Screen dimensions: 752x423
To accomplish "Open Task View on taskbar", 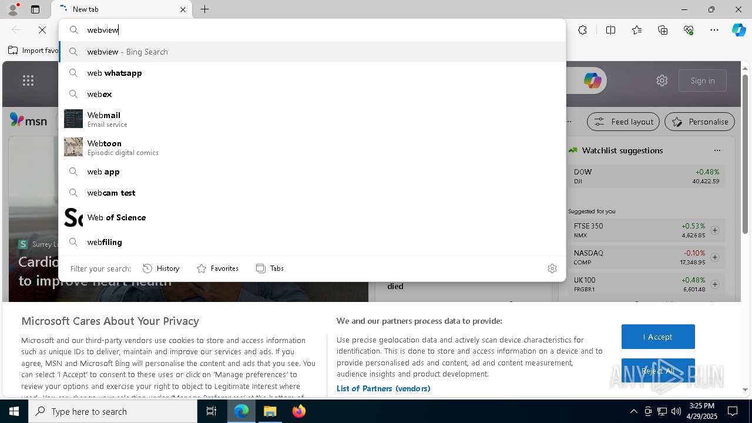I will click(x=211, y=411).
